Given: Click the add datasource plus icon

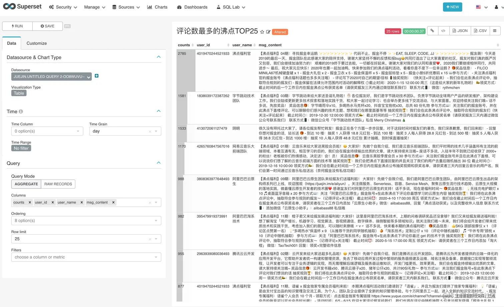Looking at the screenshot, I should point(97,76).
